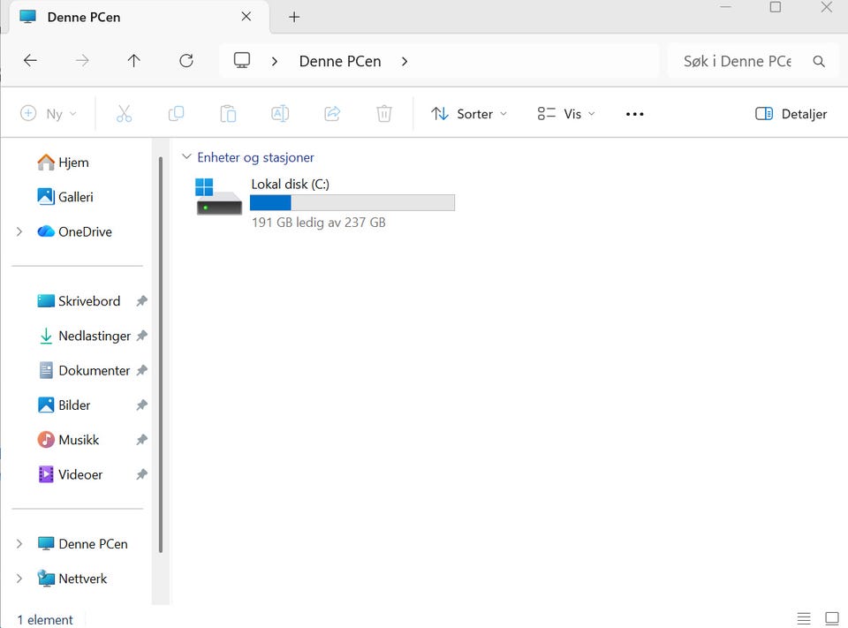This screenshot has height=628, width=848.
Task: Open the See more three-dots menu
Action: (634, 114)
